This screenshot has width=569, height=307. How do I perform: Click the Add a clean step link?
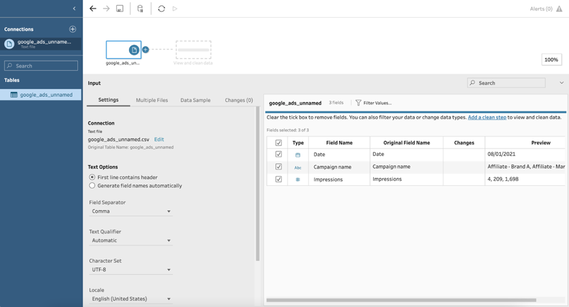coord(486,118)
